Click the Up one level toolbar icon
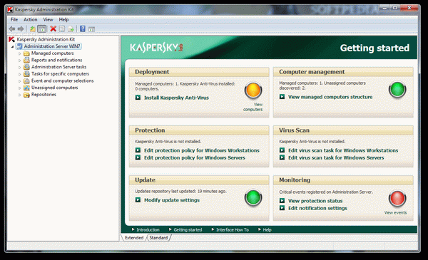This screenshot has width=428, height=260. [x=33, y=29]
